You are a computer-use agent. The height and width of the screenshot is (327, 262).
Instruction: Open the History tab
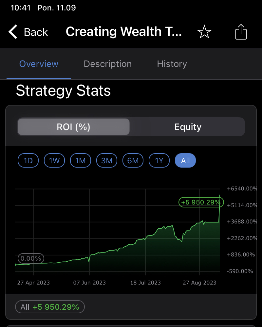click(x=172, y=64)
